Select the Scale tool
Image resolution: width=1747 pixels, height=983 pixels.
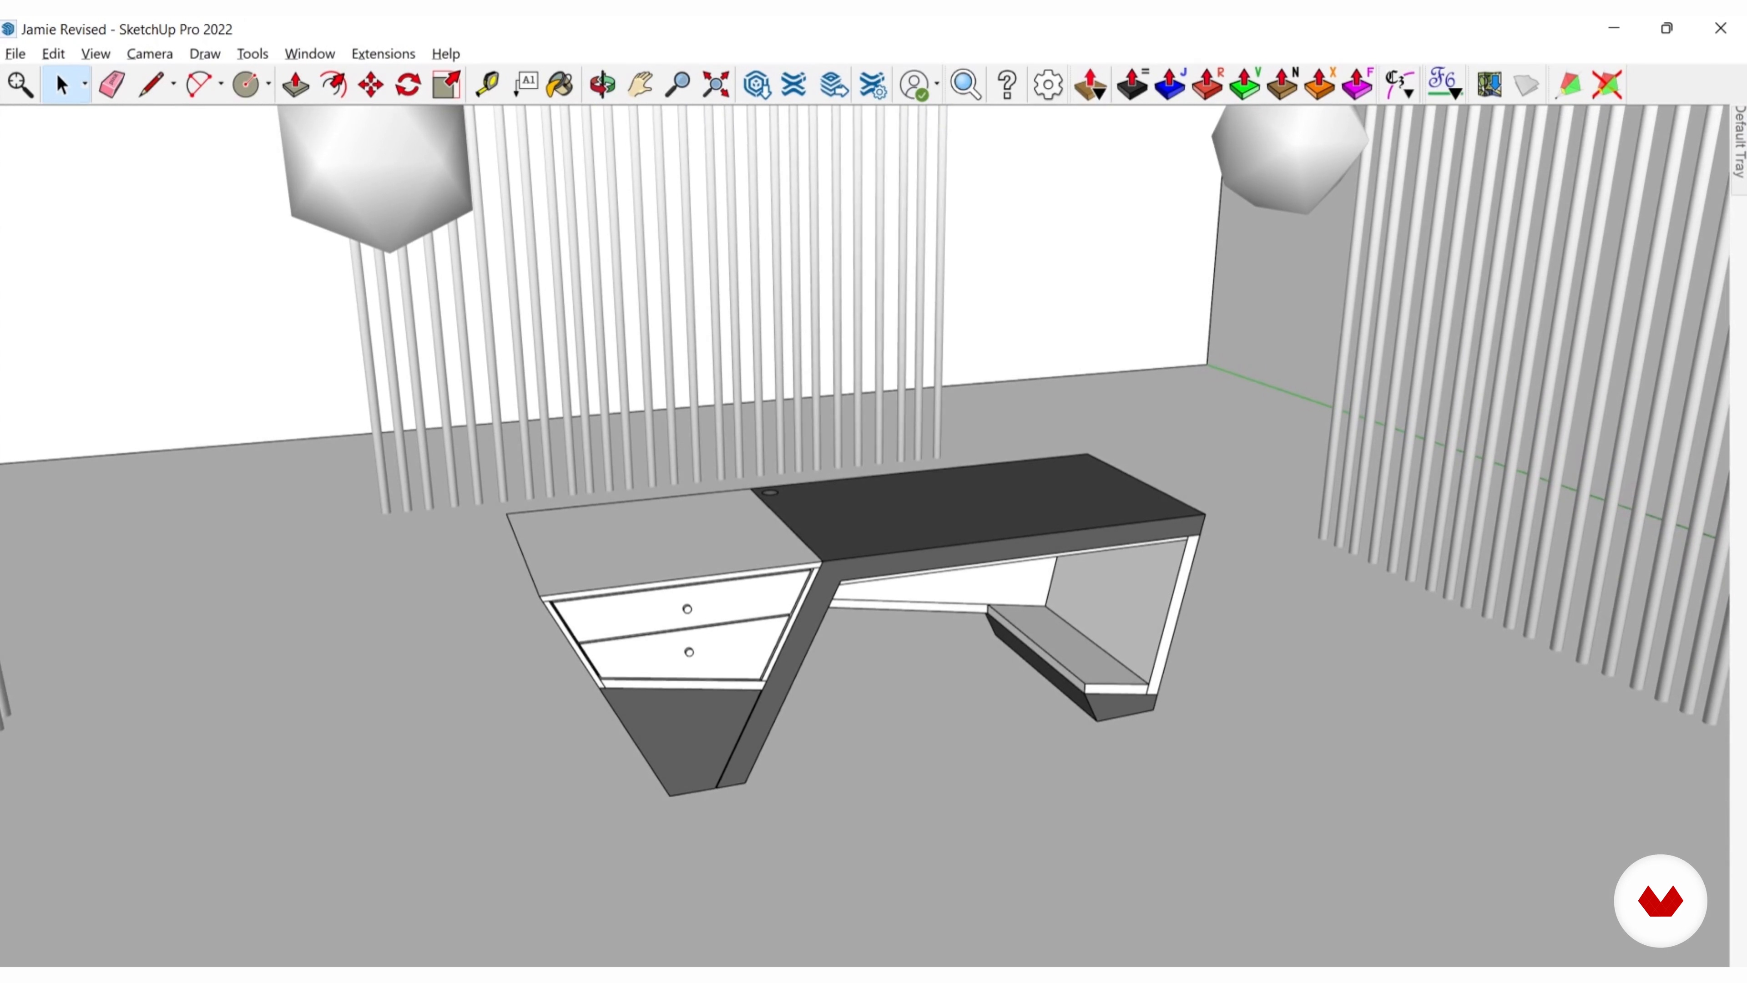click(446, 85)
